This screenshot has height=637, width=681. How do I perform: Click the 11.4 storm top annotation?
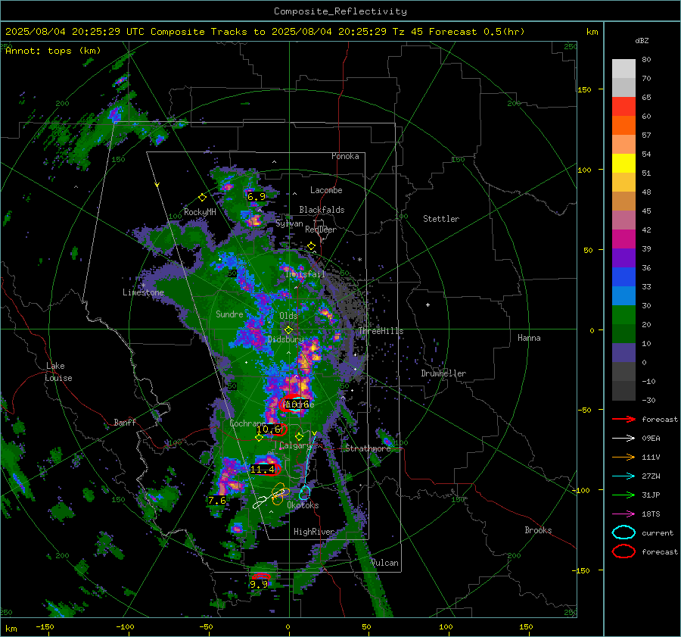coord(263,469)
